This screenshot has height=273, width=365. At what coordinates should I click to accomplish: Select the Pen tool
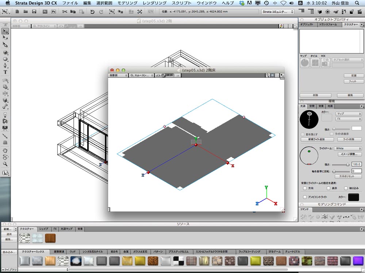(x=5, y=66)
